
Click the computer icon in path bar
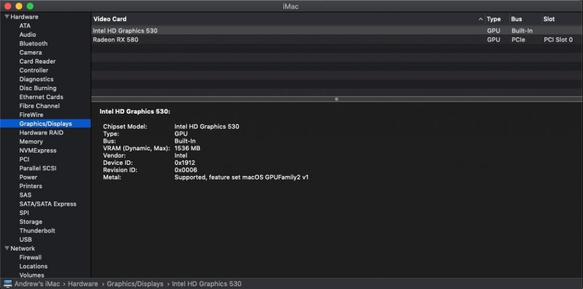[x=8, y=284]
